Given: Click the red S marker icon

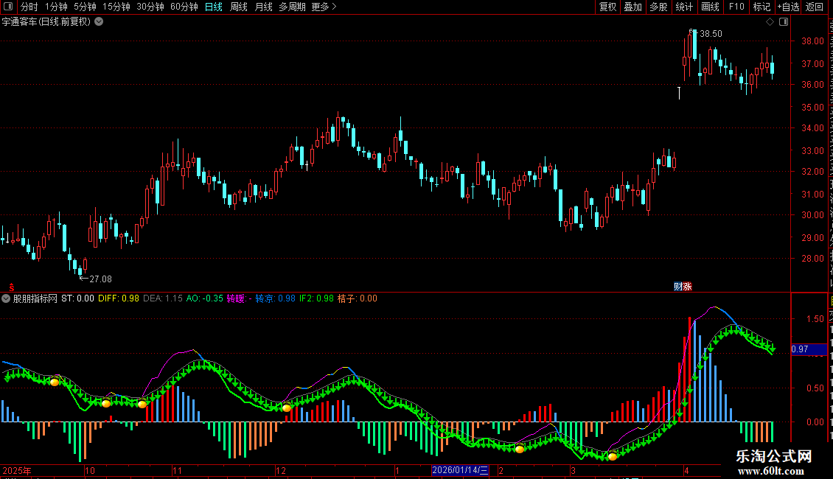Looking at the screenshot, I should 11,287.
